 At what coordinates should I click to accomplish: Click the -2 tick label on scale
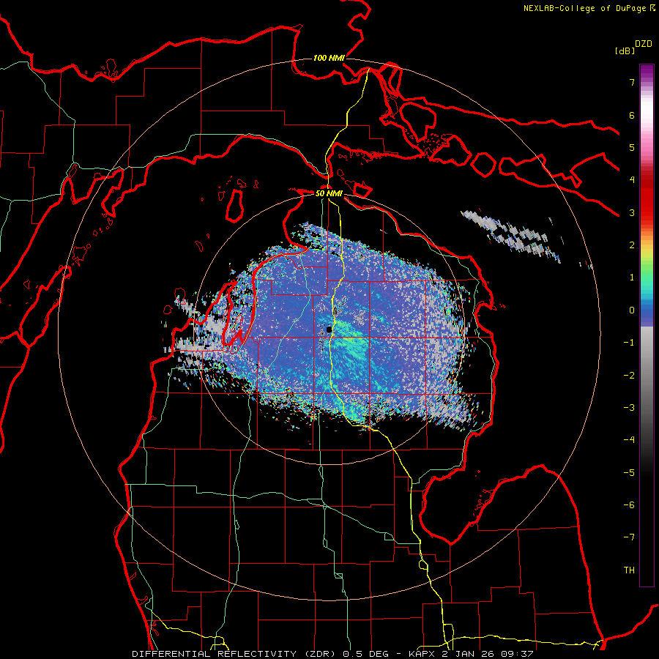(629, 376)
